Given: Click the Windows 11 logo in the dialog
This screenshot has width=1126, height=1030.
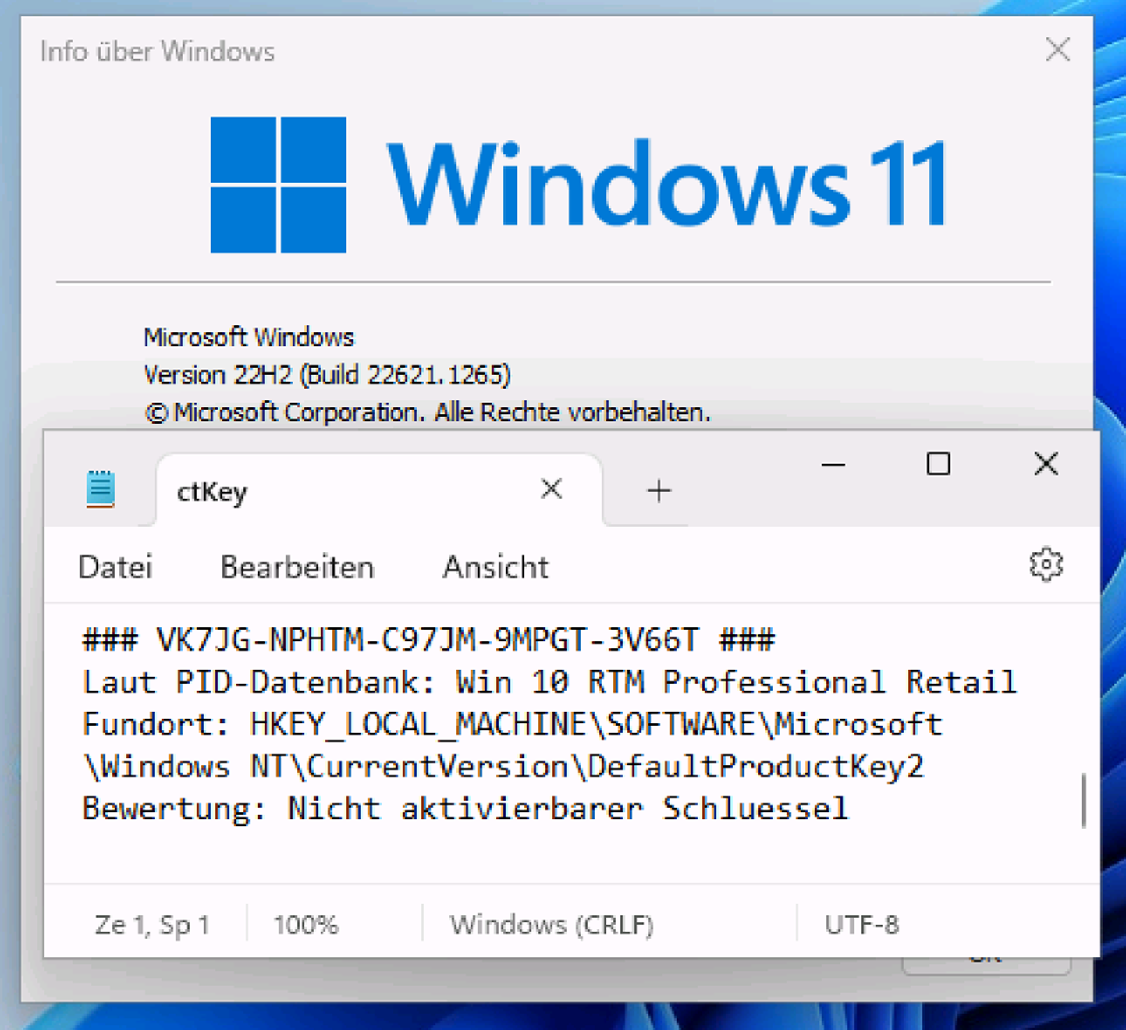Looking at the screenshot, I should pos(578,184).
